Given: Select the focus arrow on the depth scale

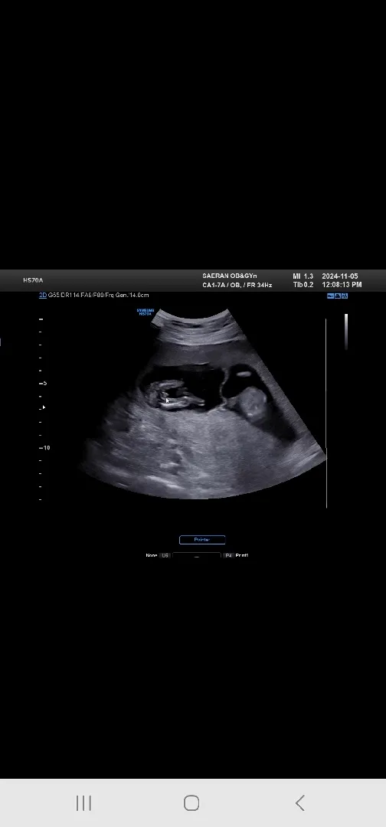Looking at the screenshot, I should pyautogui.click(x=43, y=407).
